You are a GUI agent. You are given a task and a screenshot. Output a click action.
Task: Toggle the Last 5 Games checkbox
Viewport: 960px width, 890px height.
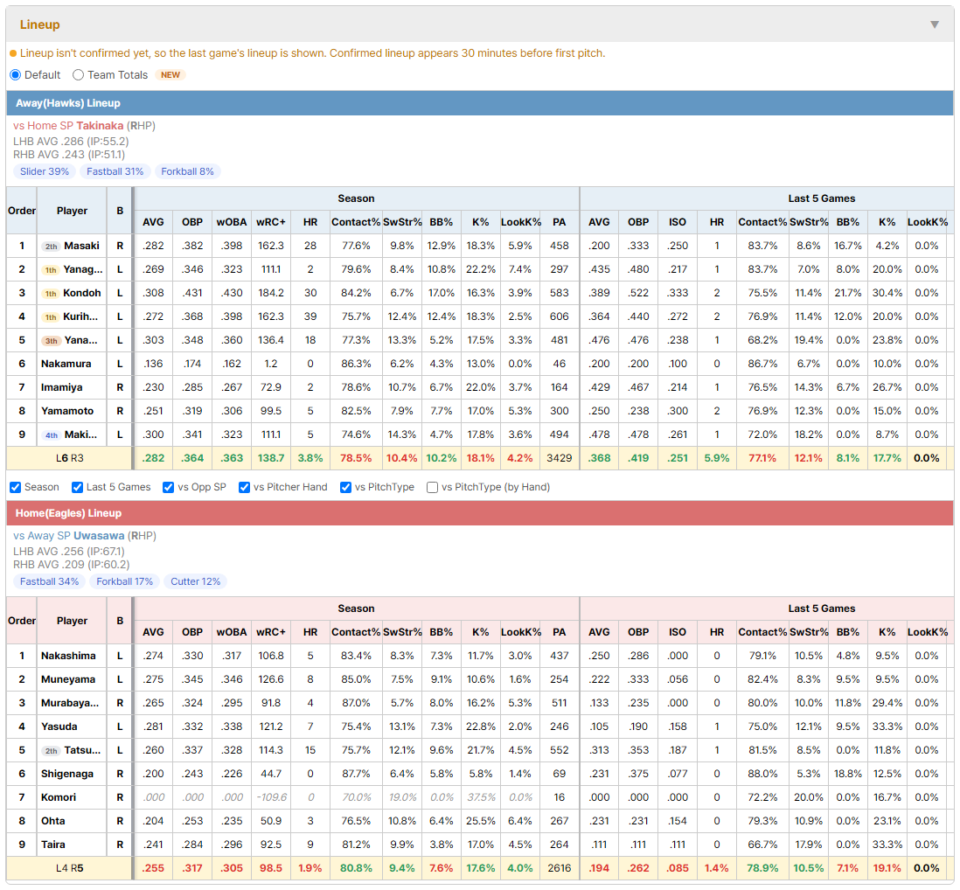[x=77, y=487]
